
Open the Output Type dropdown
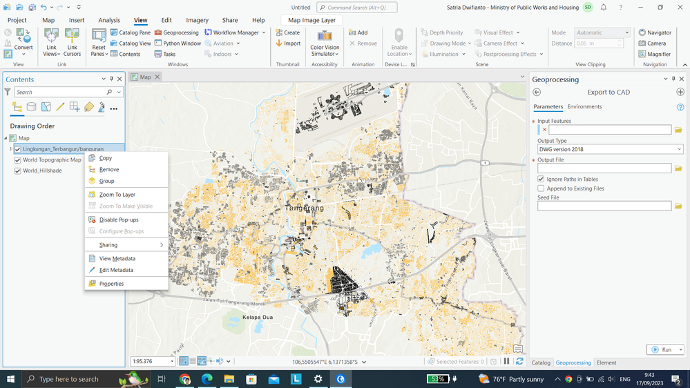pos(611,149)
